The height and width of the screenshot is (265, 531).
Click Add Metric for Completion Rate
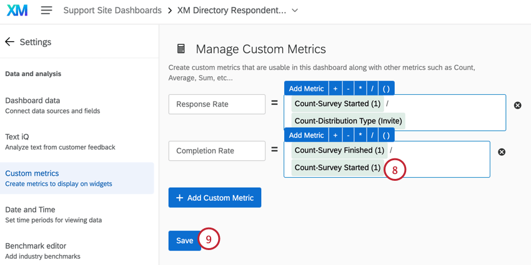point(306,135)
